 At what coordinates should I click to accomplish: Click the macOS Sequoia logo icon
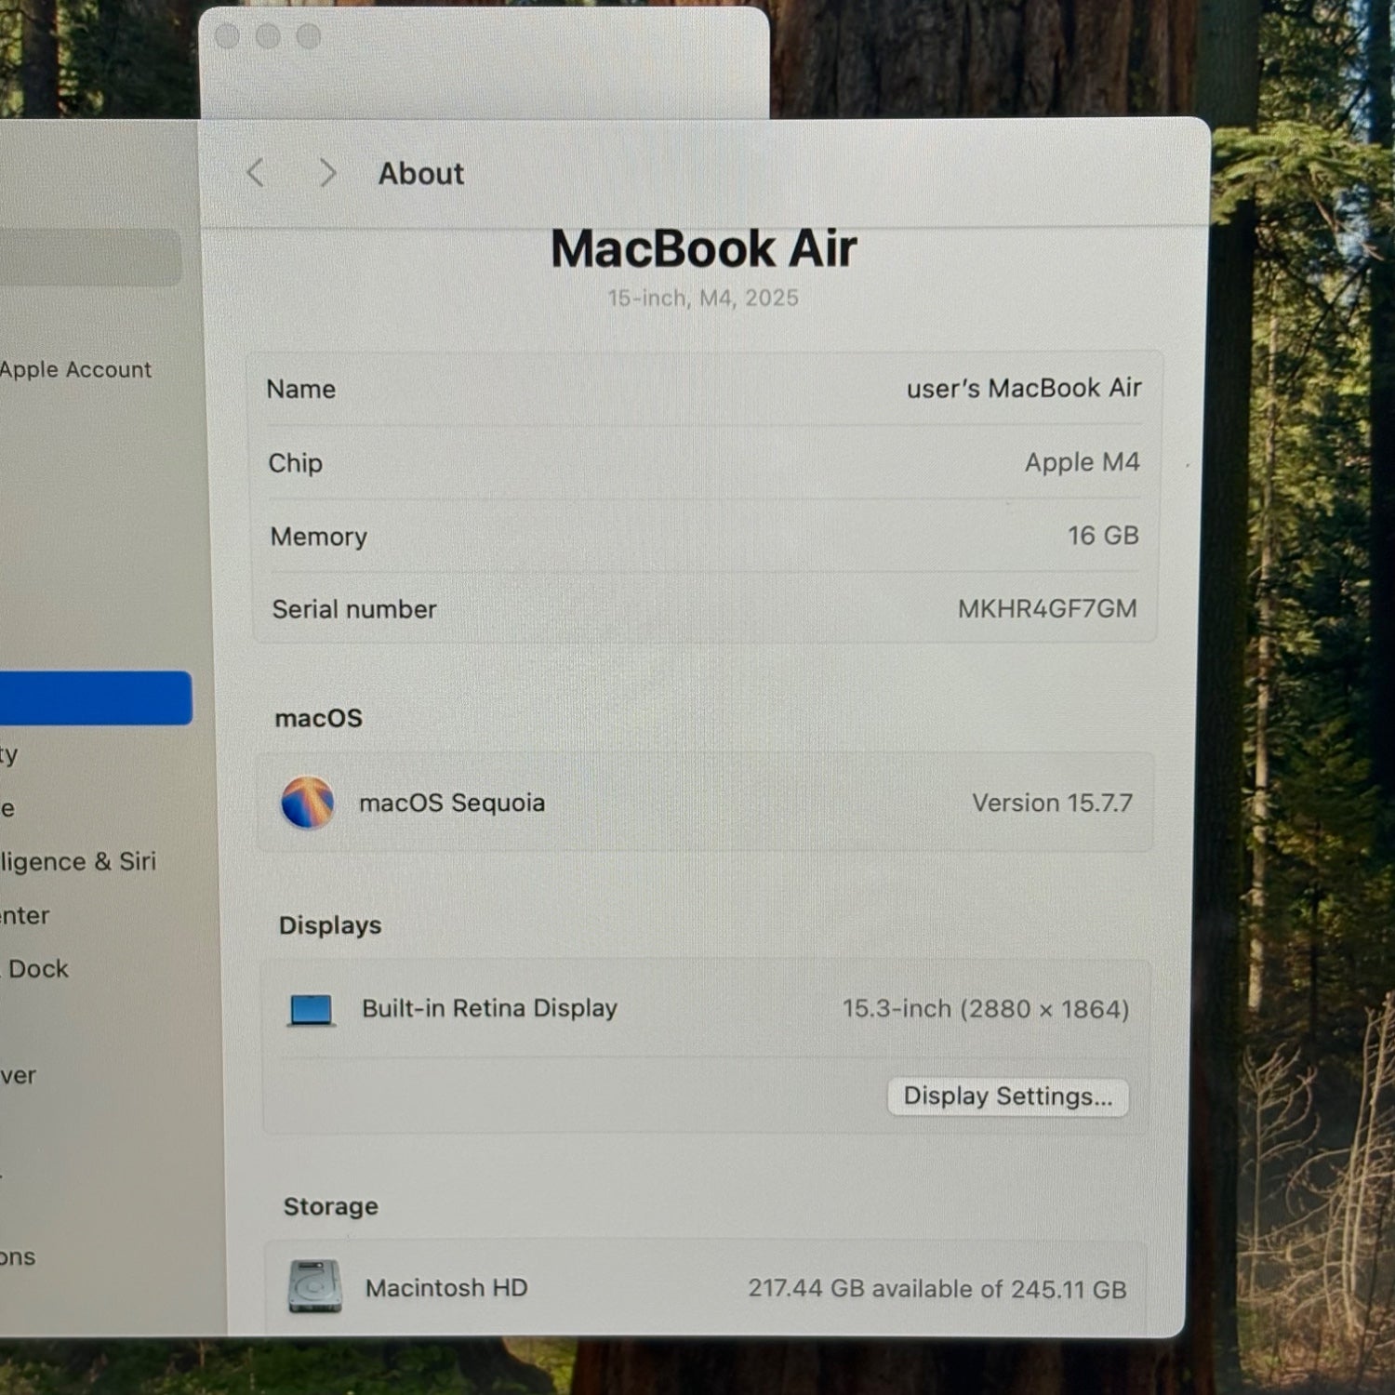pyautogui.click(x=308, y=802)
